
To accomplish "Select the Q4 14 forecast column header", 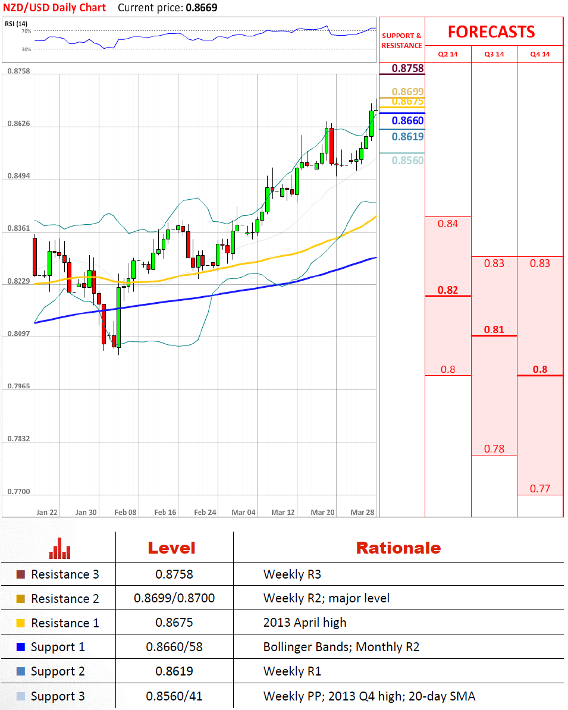I will [540, 54].
